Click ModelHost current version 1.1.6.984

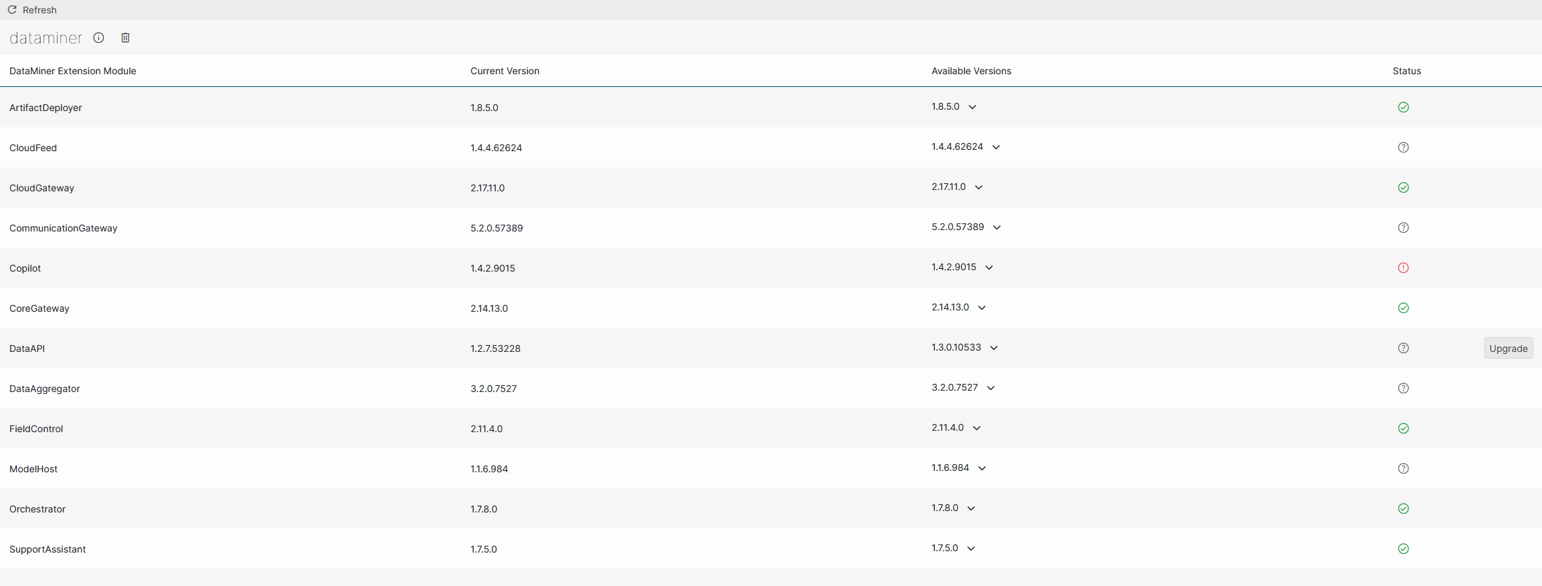[489, 469]
